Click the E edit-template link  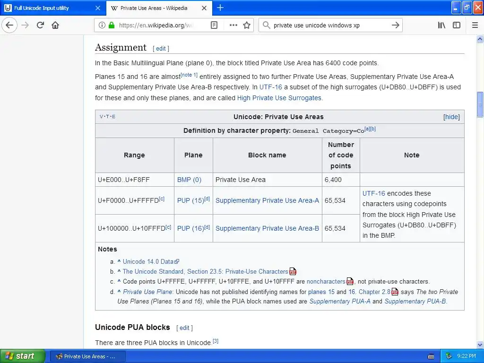[x=113, y=117]
